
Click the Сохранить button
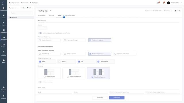(117, 98)
